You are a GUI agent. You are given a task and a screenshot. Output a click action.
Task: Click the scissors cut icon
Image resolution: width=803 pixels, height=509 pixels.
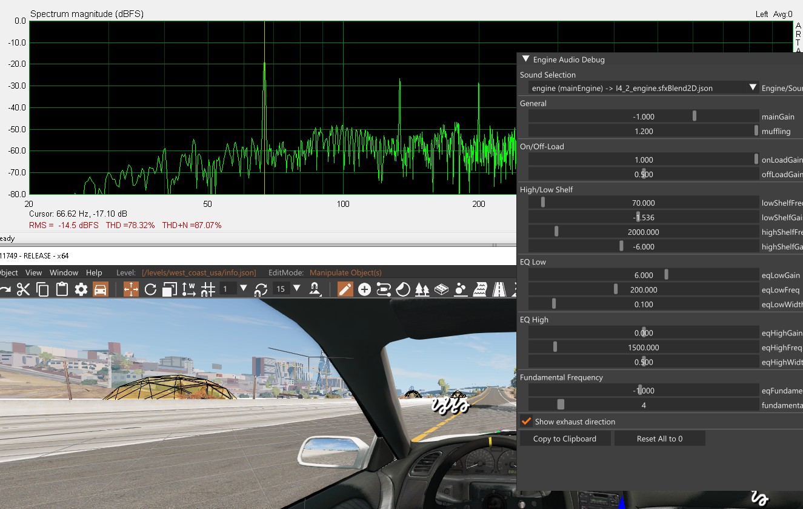(23, 289)
